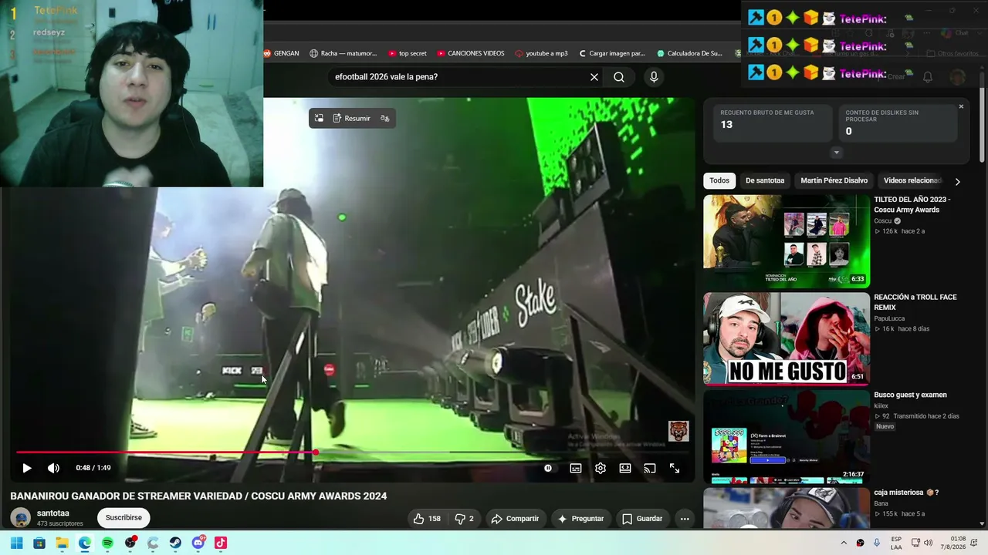Show more filter chips with the arrow
Image resolution: width=988 pixels, height=555 pixels.
(957, 181)
